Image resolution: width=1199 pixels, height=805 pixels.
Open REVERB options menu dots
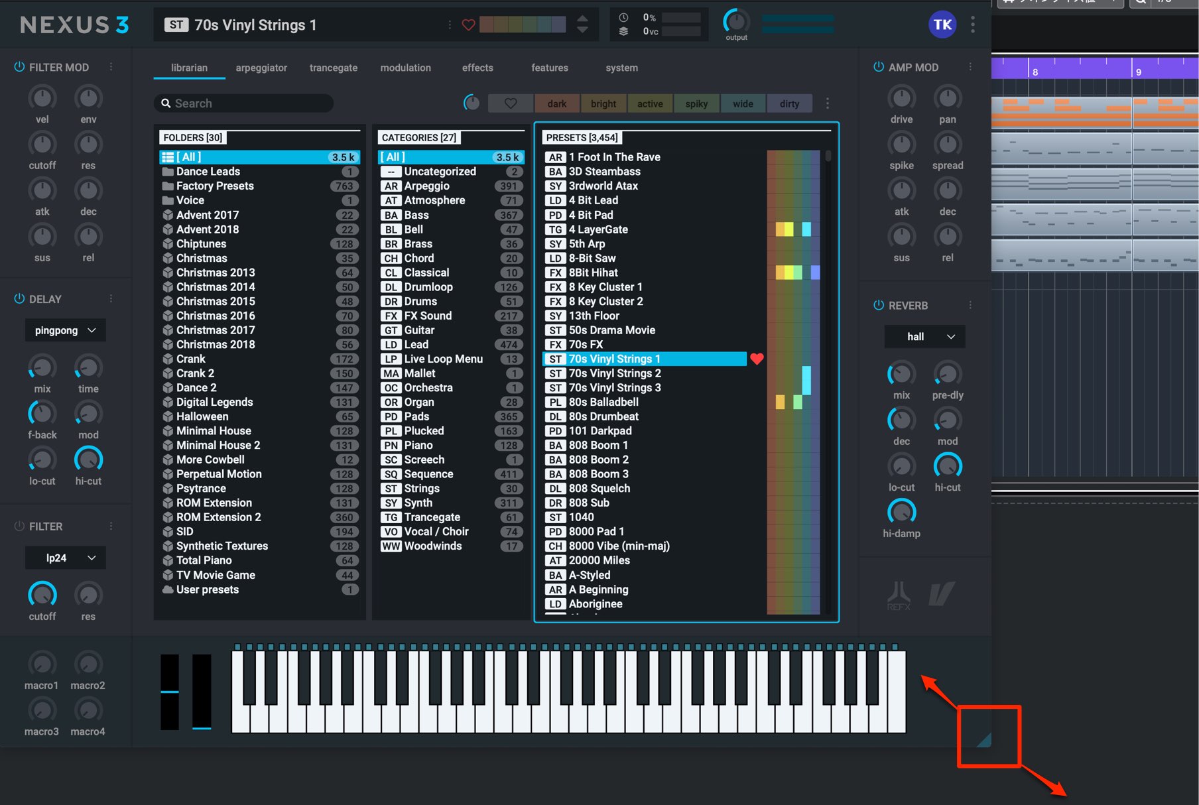click(x=970, y=305)
